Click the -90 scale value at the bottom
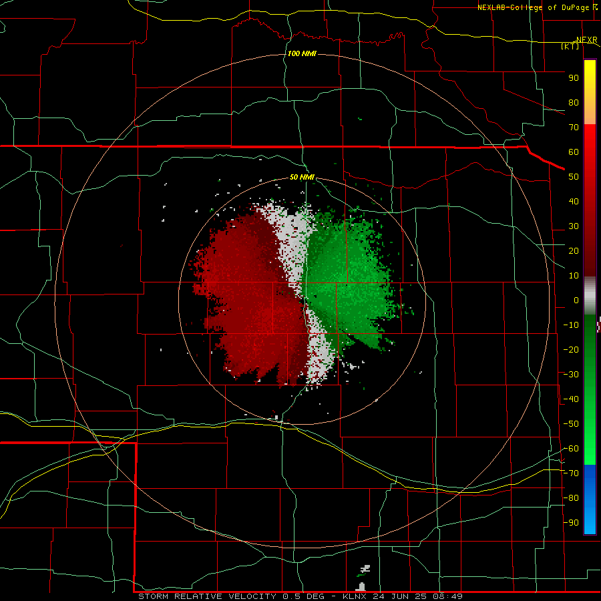 pos(571,523)
